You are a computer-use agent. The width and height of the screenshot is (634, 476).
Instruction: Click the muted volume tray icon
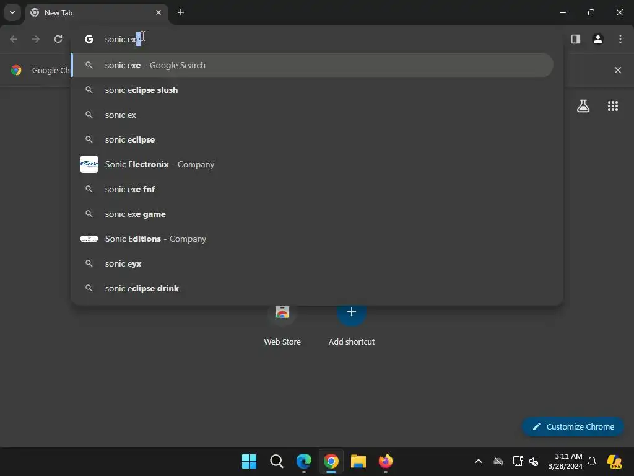(x=534, y=461)
